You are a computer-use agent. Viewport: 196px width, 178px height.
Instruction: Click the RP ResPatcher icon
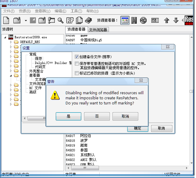70,20
